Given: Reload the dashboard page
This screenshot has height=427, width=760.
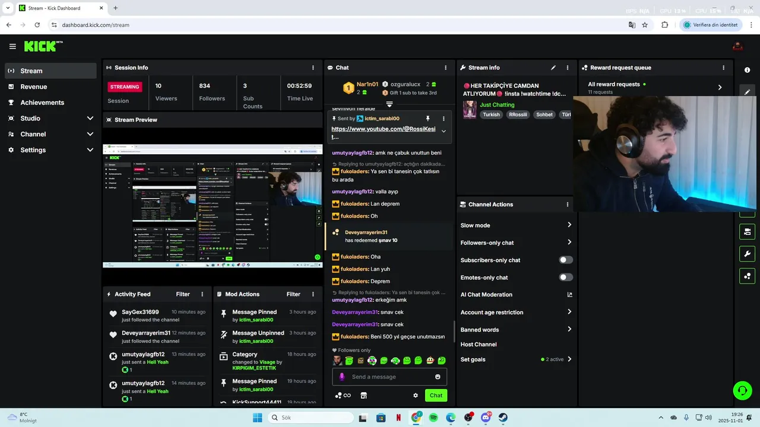Looking at the screenshot, I should coord(37,25).
